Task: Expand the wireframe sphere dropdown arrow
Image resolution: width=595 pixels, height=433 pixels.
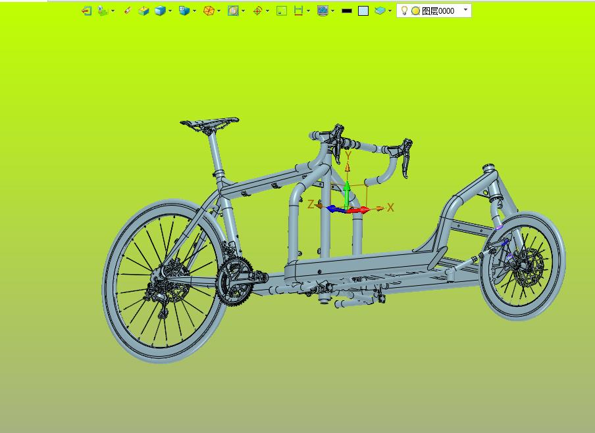Action: (219, 11)
